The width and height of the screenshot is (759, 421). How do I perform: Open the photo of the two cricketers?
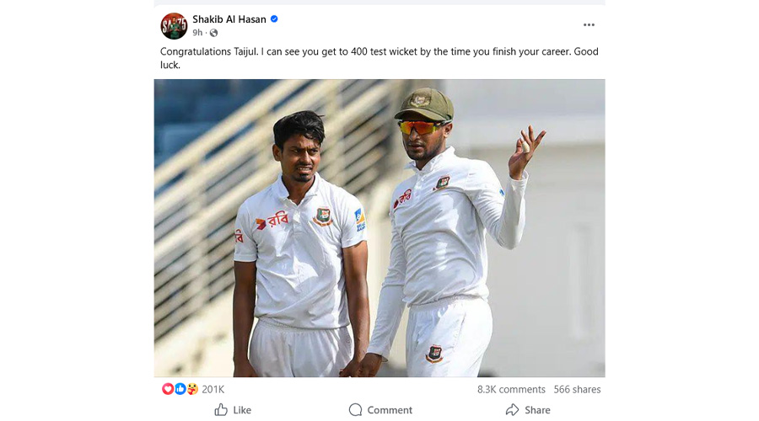coord(379,228)
